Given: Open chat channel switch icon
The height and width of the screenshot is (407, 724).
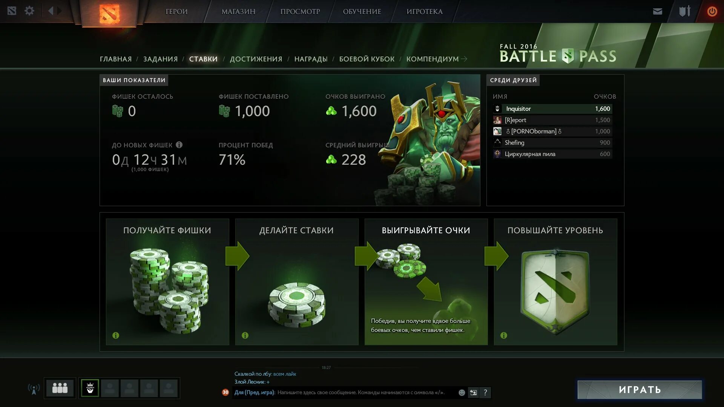Looking at the screenshot, I should (473, 393).
